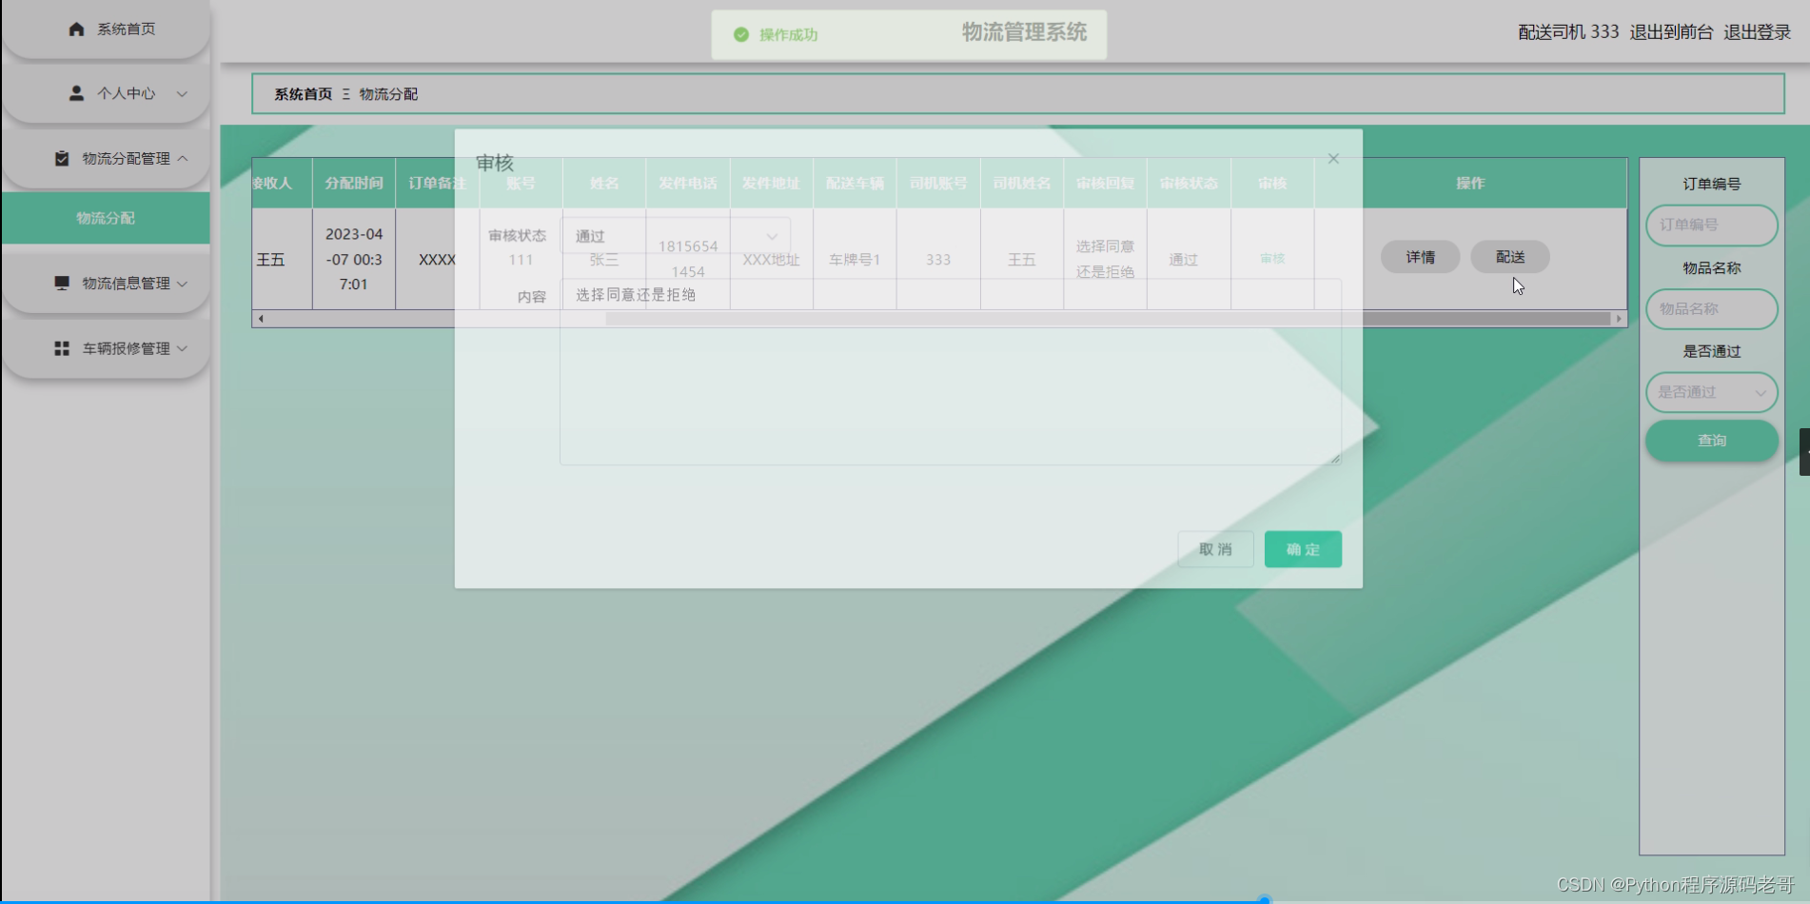Click the 详情 button in the table row

[1420, 257]
